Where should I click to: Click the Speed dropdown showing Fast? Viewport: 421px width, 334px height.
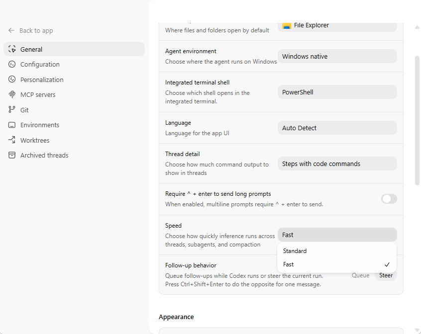coord(337,235)
